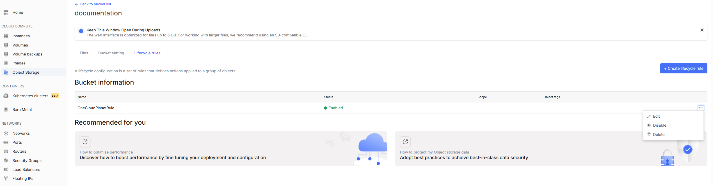Go to Volumes section
The height and width of the screenshot is (186, 713).
pyautogui.click(x=20, y=45)
